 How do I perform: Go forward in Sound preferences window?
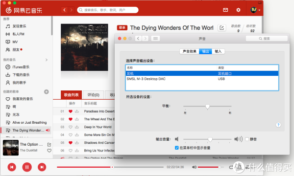[x=145, y=39]
